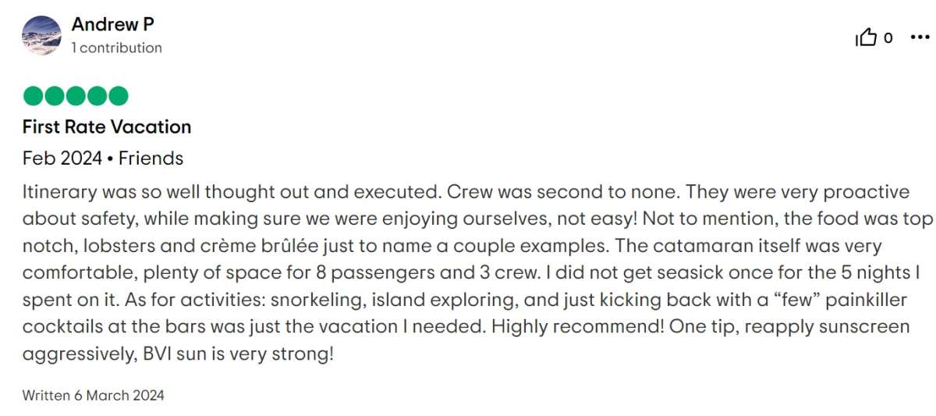Viewport: 936px width, 416px height.
Task: Click the third green rating bubble
Action: [76, 96]
